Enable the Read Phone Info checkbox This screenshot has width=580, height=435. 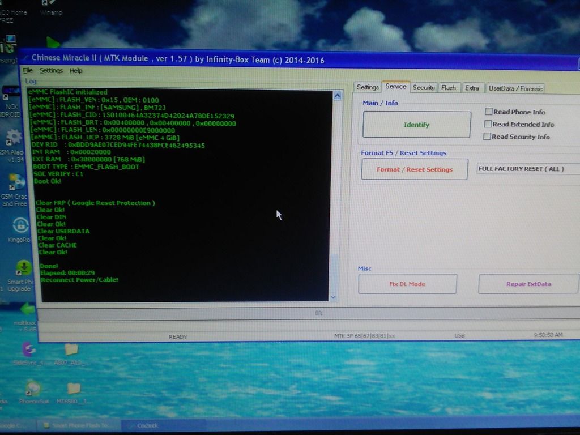488,112
